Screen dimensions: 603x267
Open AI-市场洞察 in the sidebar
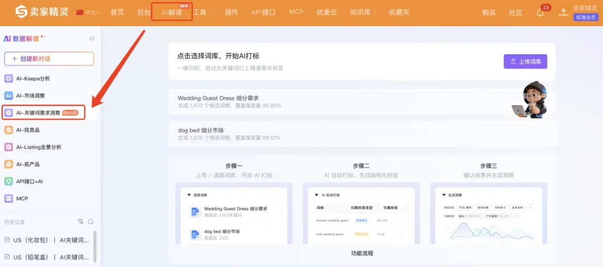tap(49, 96)
